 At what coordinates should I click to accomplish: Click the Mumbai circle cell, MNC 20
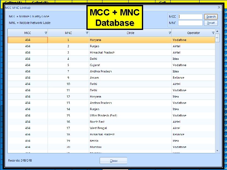pos(130,147)
